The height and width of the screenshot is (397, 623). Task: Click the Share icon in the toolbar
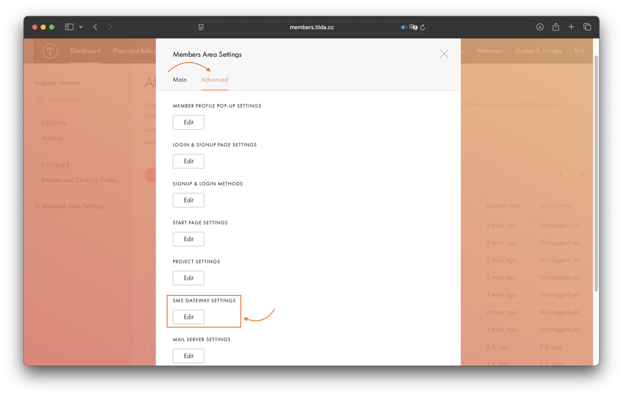pyautogui.click(x=556, y=27)
